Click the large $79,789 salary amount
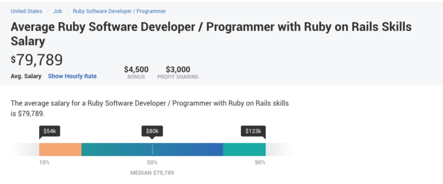Image resolution: width=443 pixels, height=184 pixels. point(37,60)
